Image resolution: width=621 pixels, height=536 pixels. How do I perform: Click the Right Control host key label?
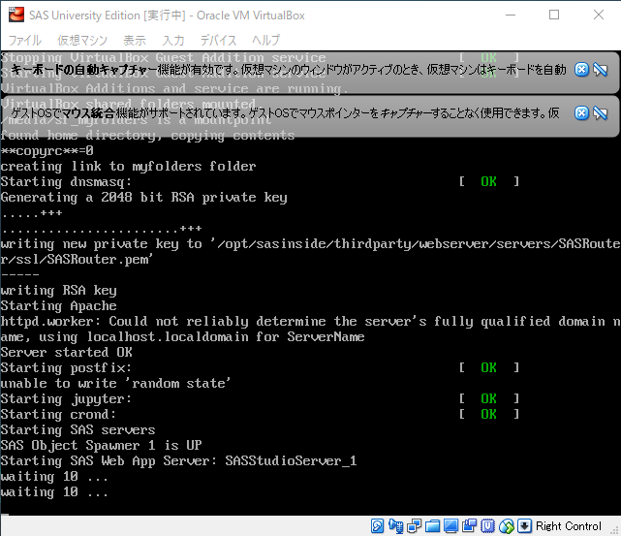click(x=569, y=526)
